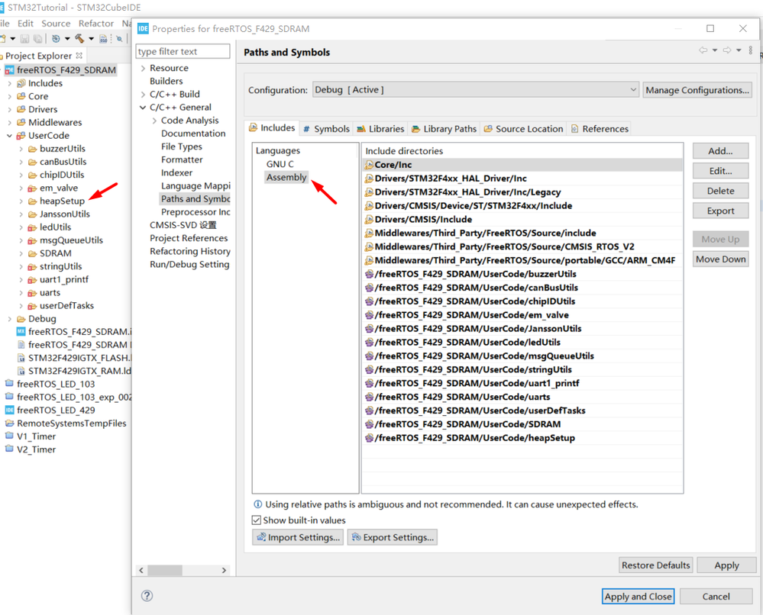
Task: Click the Includes node icon in Project Explorer
Action: click(21, 83)
